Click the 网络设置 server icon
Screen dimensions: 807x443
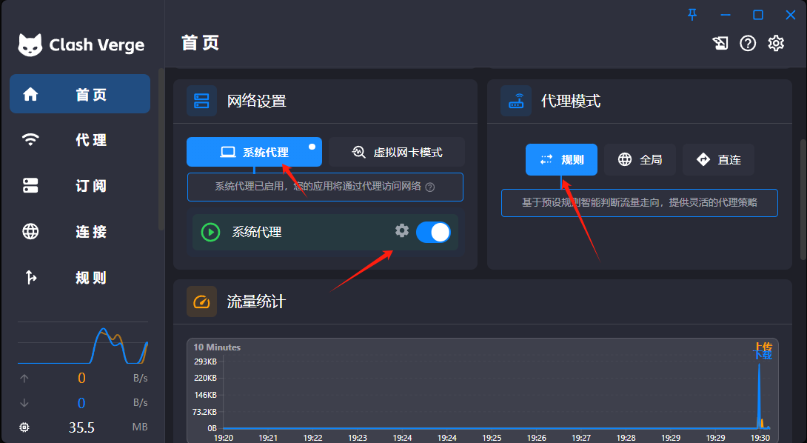[x=201, y=101]
